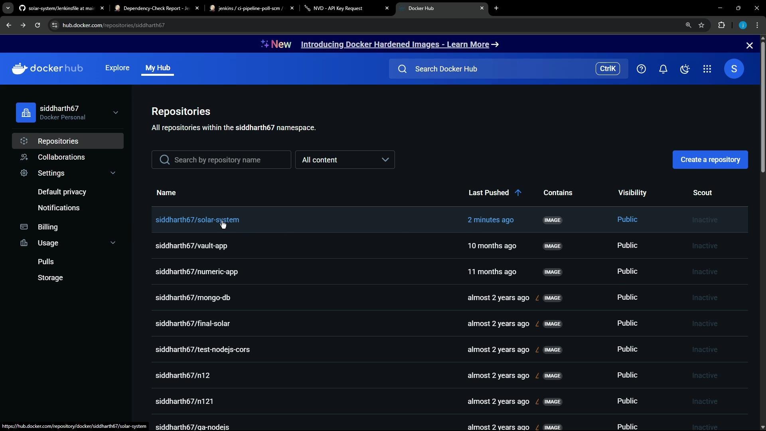Click Inactive Scout status for mongo-db row

705,298
